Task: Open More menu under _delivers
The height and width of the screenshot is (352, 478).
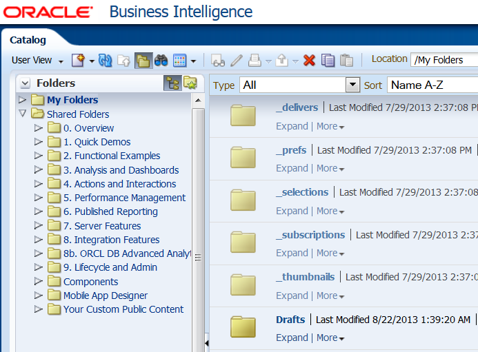Action: (x=330, y=126)
